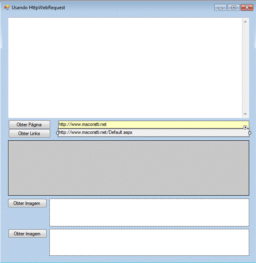Click the form icon in the title bar
Image resolution: width=256 pixels, height=263 pixels.
point(7,8)
